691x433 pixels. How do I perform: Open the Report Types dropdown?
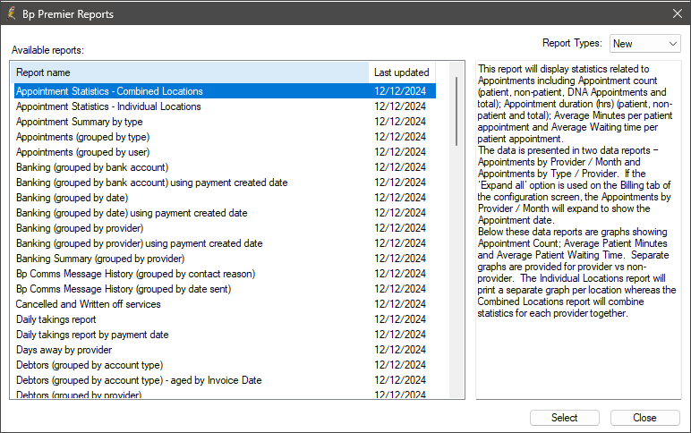point(645,44)
